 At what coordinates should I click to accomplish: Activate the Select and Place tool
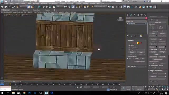click(54, 7)
